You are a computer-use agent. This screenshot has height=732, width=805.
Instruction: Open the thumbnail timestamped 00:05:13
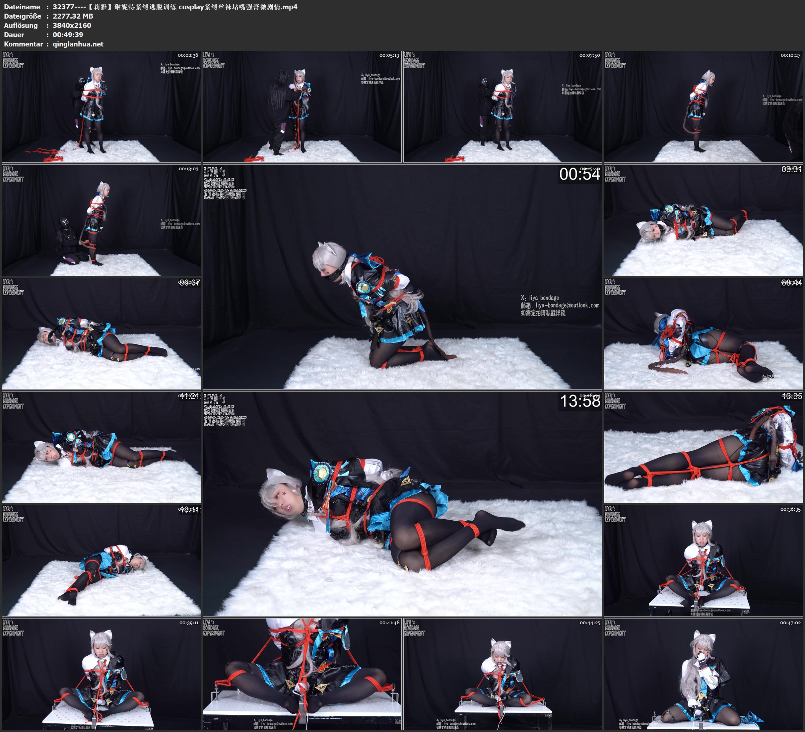coord(302,106)
